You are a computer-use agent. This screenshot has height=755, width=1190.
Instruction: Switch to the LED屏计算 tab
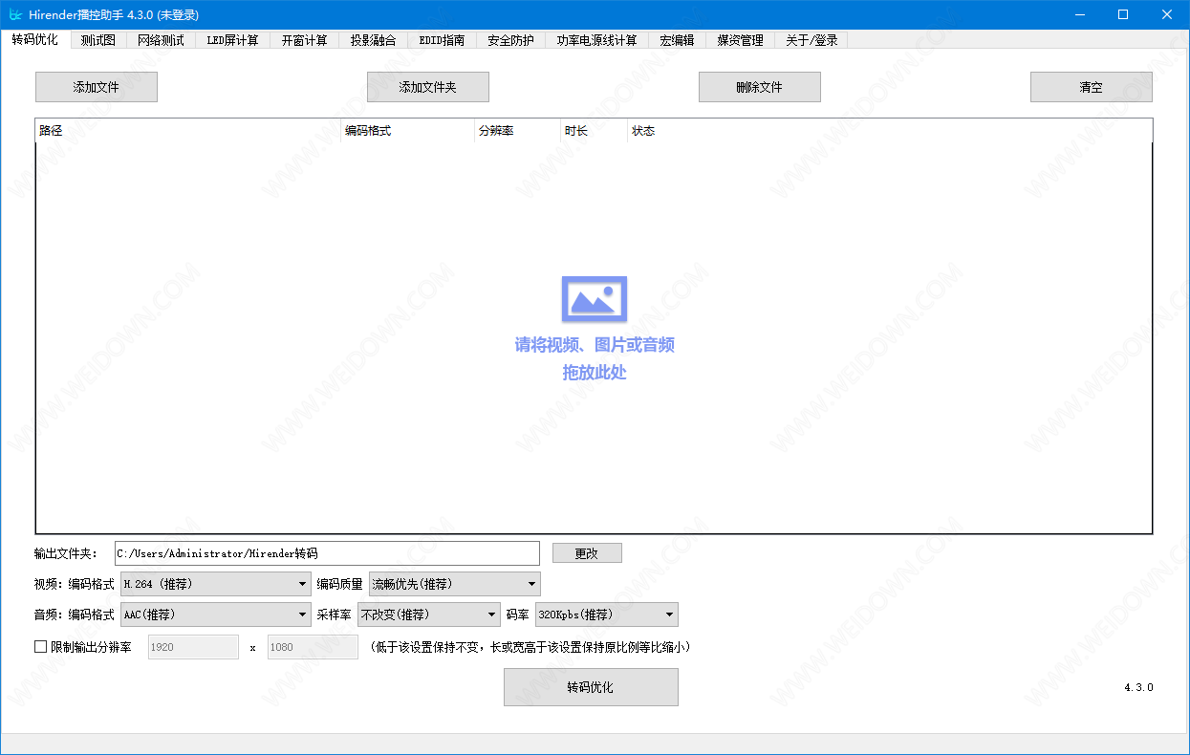click(232, 40)
